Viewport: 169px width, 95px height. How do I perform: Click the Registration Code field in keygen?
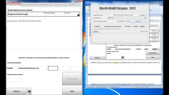(123, 15)
